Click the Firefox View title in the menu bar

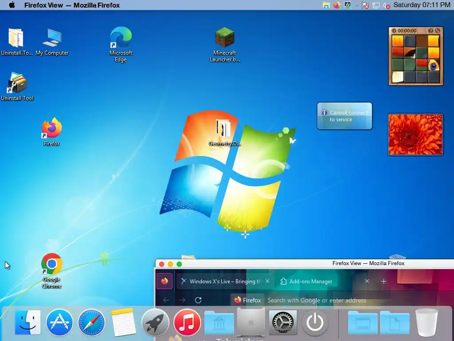[72, 5]
